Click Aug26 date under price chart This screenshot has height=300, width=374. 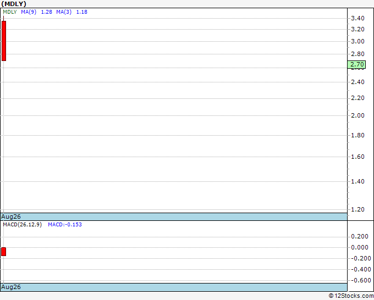click(11, 216)
